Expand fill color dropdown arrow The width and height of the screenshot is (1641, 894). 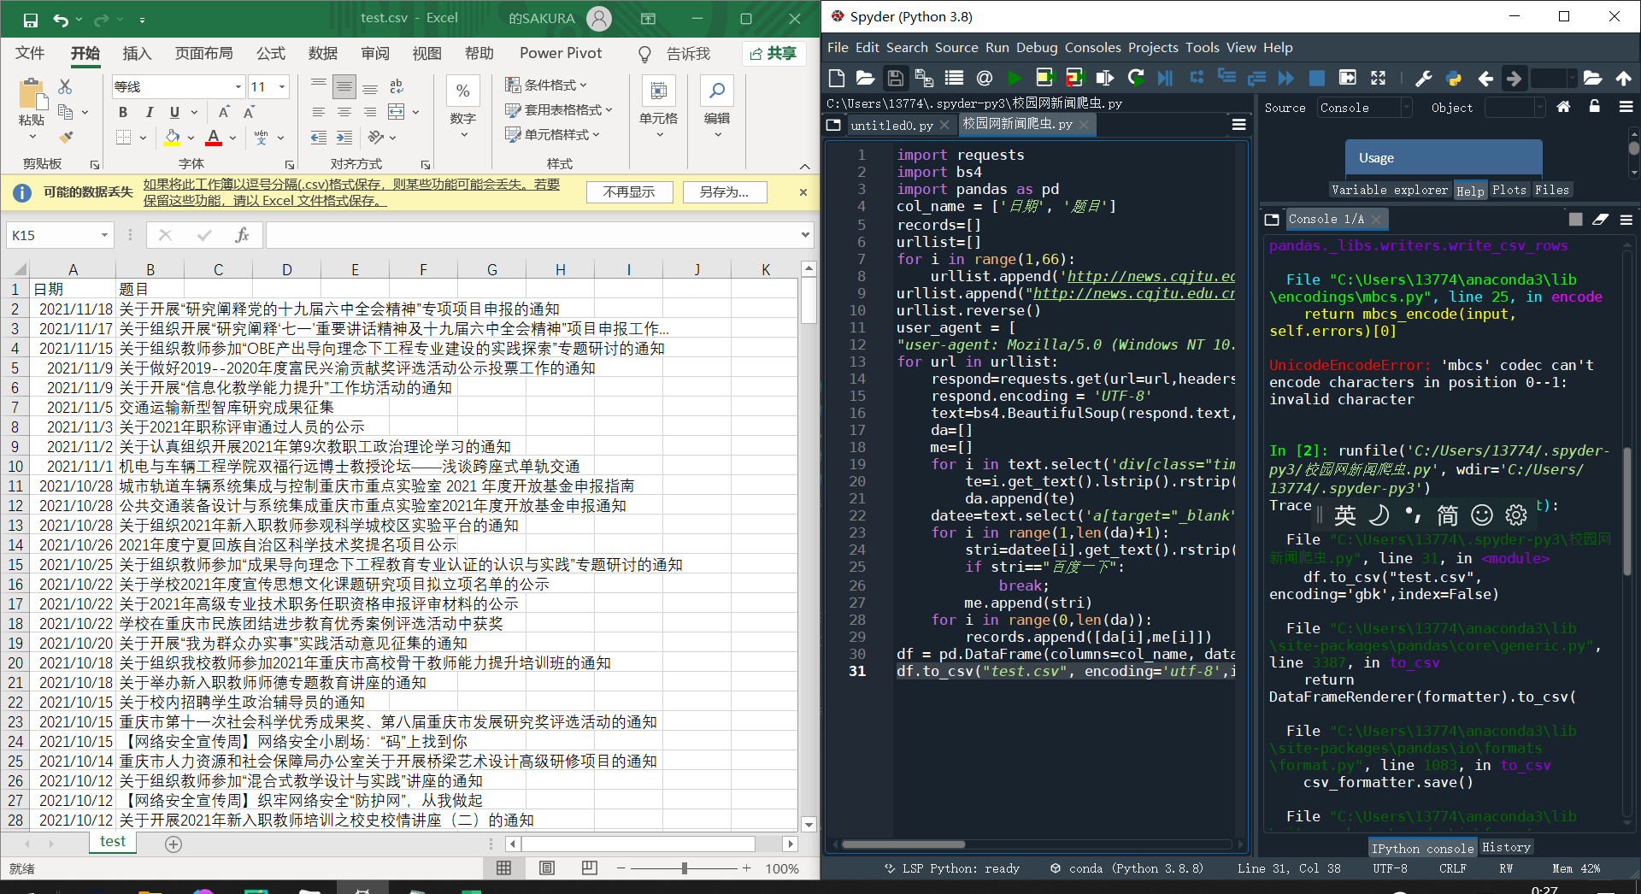coord(191,138)
